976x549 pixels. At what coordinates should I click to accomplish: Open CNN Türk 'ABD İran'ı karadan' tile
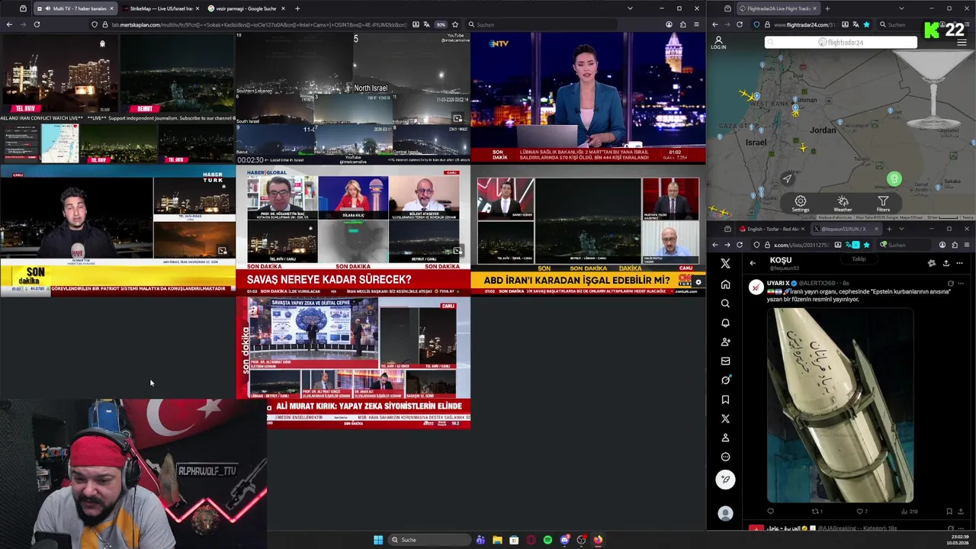tap(588, 231)
